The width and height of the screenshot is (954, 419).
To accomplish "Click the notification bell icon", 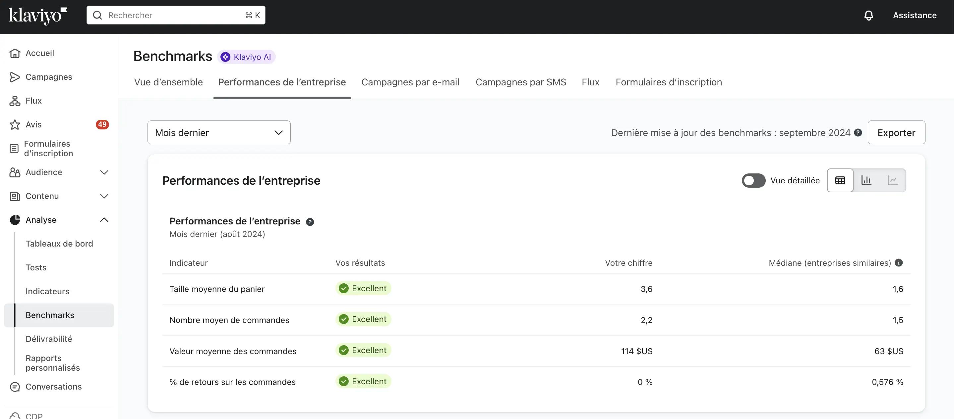I will [x=868, y=16].
